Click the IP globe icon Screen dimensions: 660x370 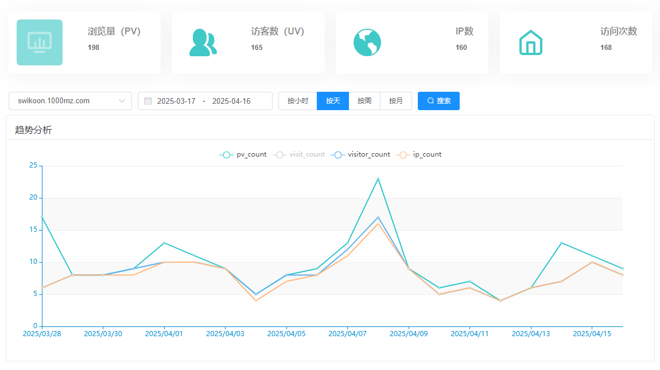click(367, 42)
